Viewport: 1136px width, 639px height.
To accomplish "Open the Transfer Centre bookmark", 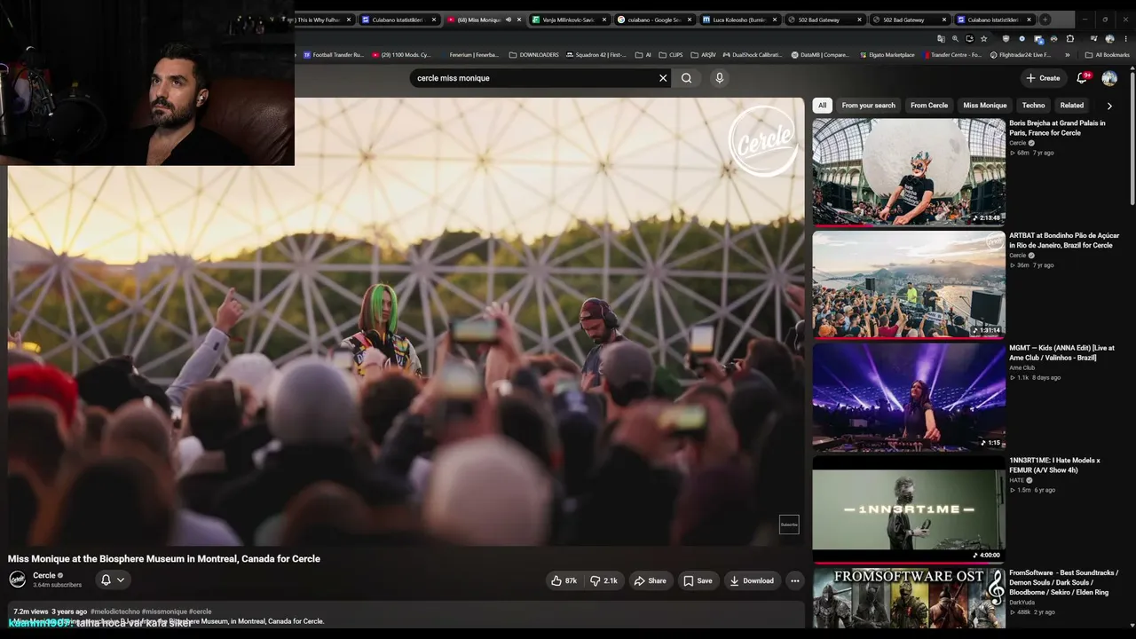I will point(952,55).
